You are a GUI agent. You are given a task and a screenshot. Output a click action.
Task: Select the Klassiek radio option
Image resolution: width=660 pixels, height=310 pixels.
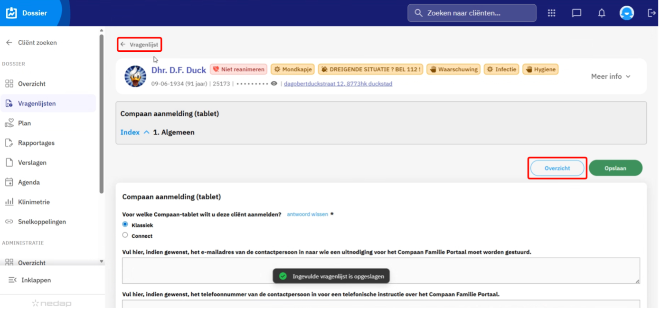tap(125, 224)
